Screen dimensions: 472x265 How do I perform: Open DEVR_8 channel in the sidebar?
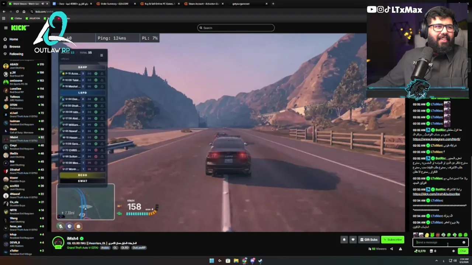pos(23,244)
